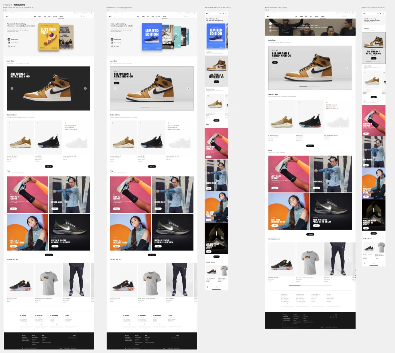Select the Customise nav item in the hero-photo artboard
The width and height of the screenshot is (395, 353).
316,16
